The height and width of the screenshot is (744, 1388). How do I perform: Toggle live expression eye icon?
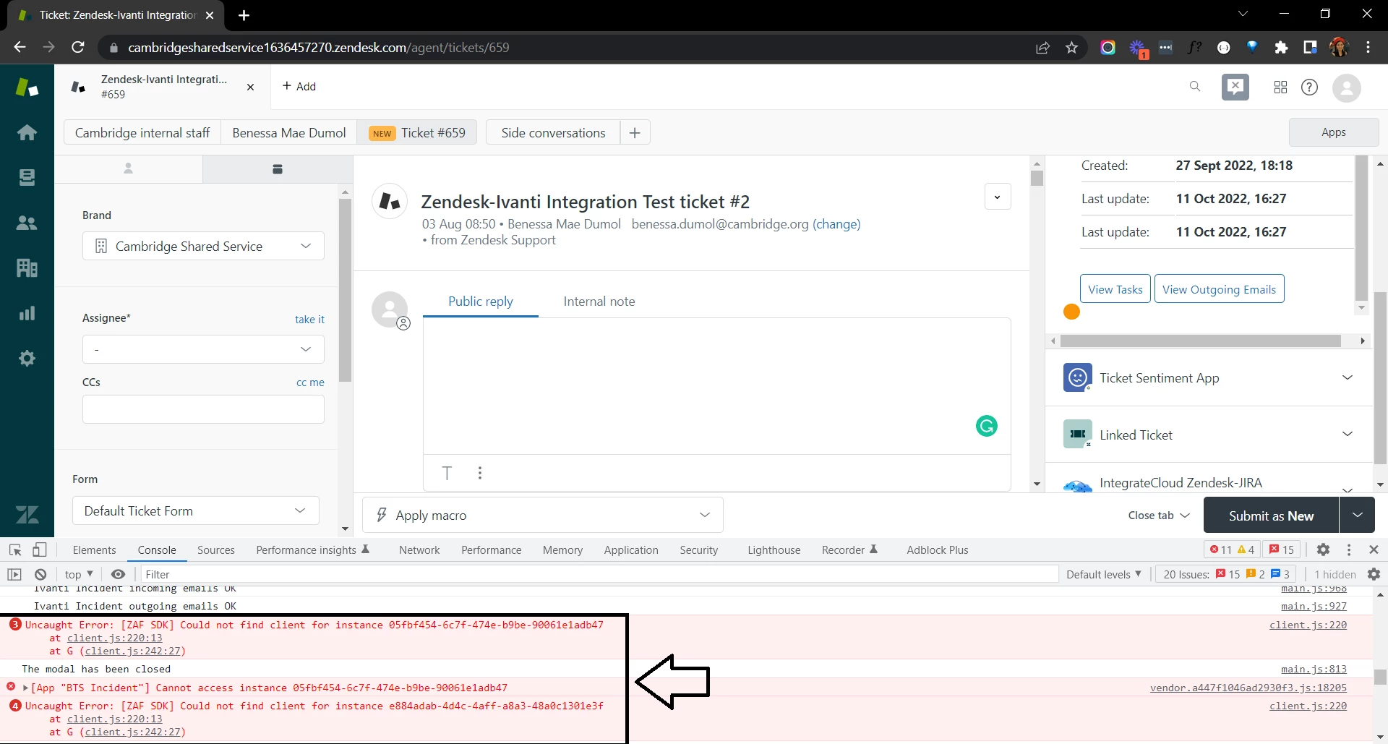tap(118, 574)
